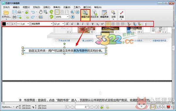Toggle bold formatting
This screenshot has height=111, width=176.
point(78,24)
